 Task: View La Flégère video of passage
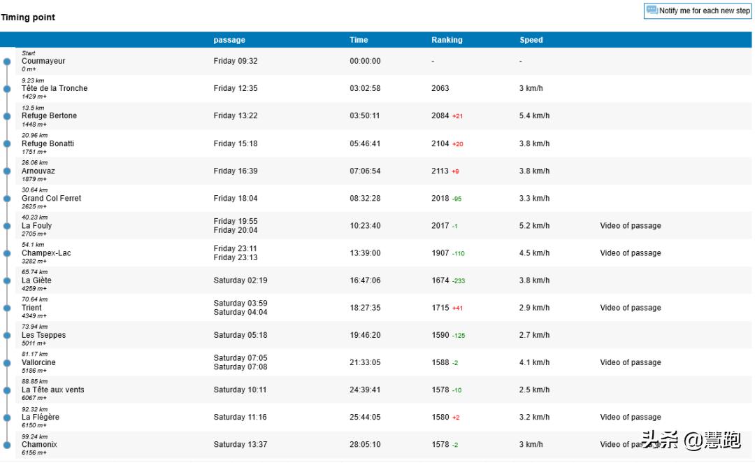point(630,417)
